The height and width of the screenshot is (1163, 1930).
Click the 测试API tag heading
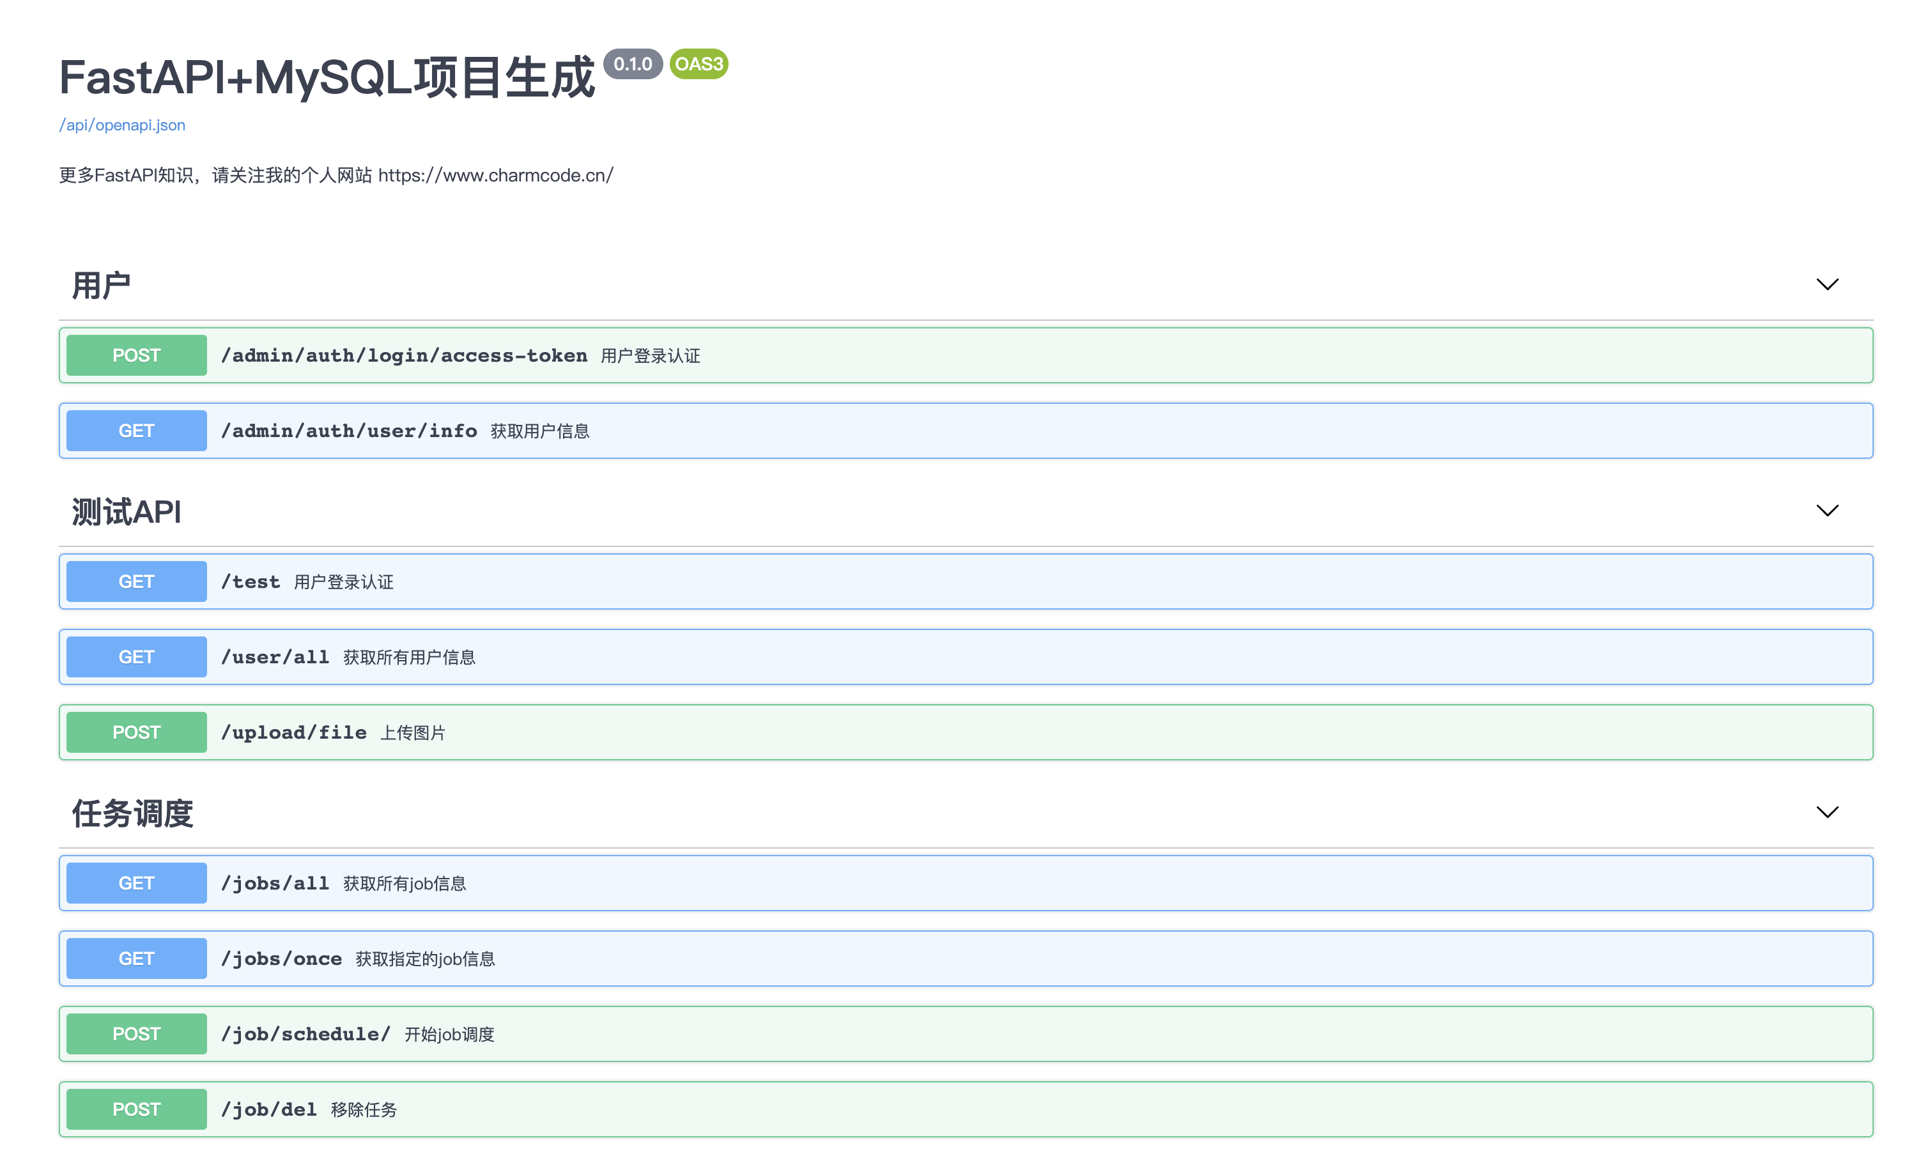[x=126, y=511]
